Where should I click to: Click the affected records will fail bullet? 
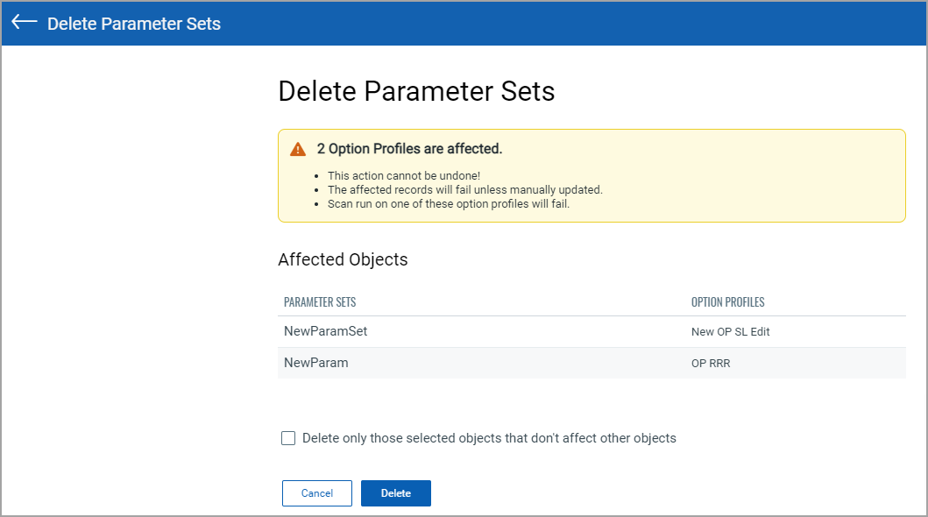click(464, 190)
